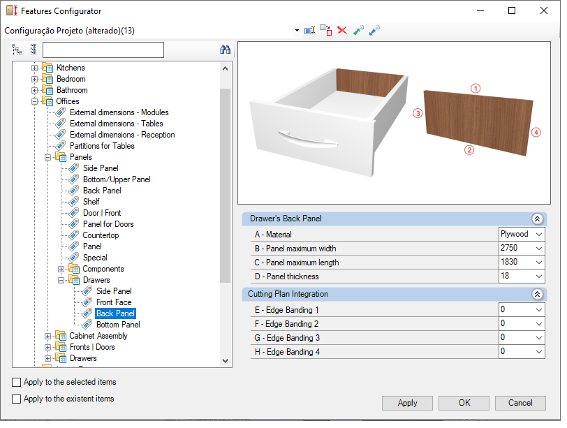Select the Panel tree item
The height and width of the screenshot is (428, 567).
tap(92, 246)
